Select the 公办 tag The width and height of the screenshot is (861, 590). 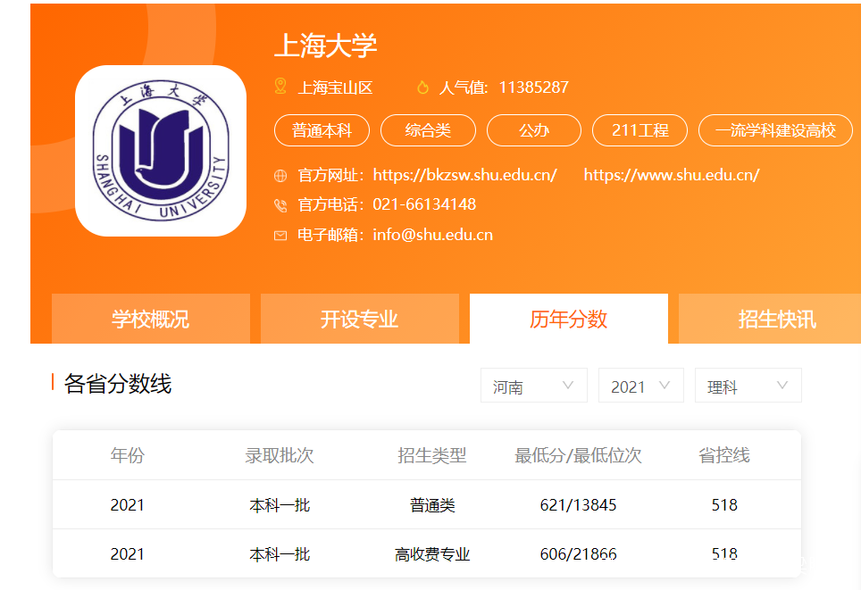[x=534, y=130]
